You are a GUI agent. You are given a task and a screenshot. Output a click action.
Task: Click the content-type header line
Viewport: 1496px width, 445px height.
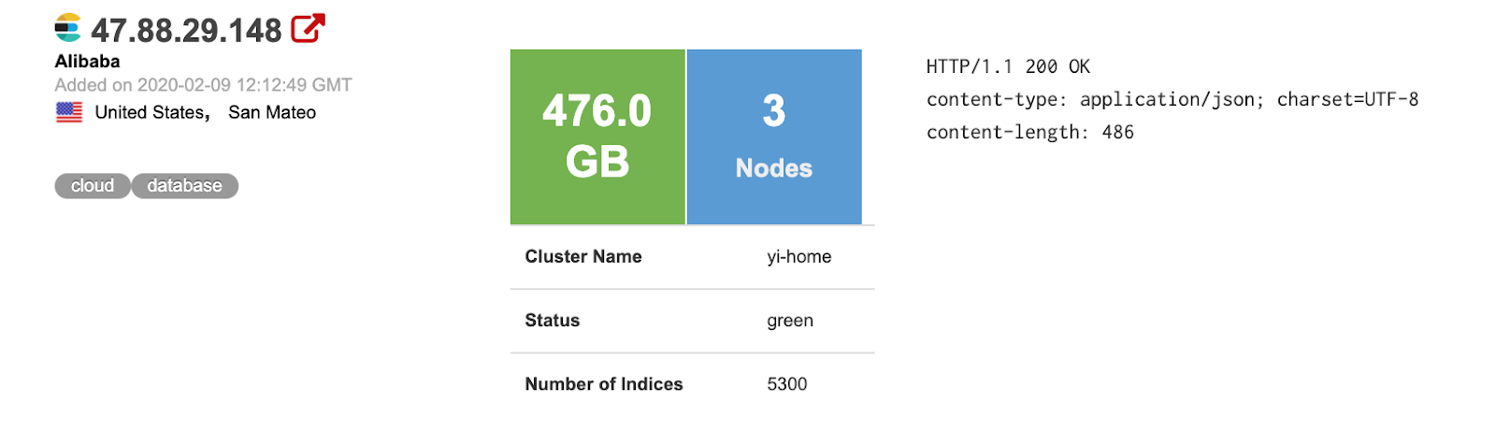point(1172,99)
